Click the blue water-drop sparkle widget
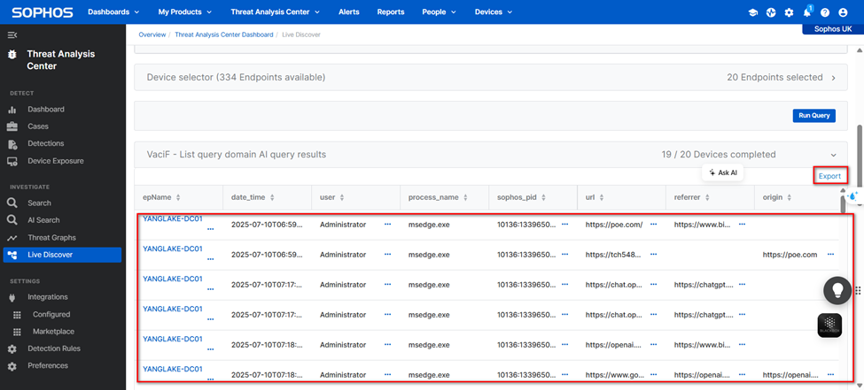 [x=853, y=195]
